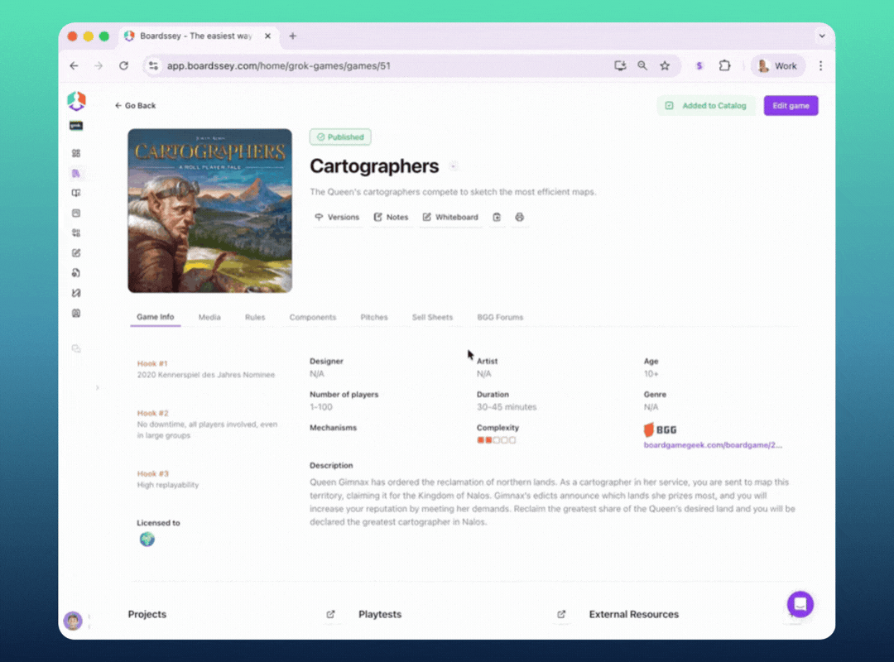Open the boardgamegeek.com link
The width and height of the screenshot is (894, 662).
coord(712,445)
